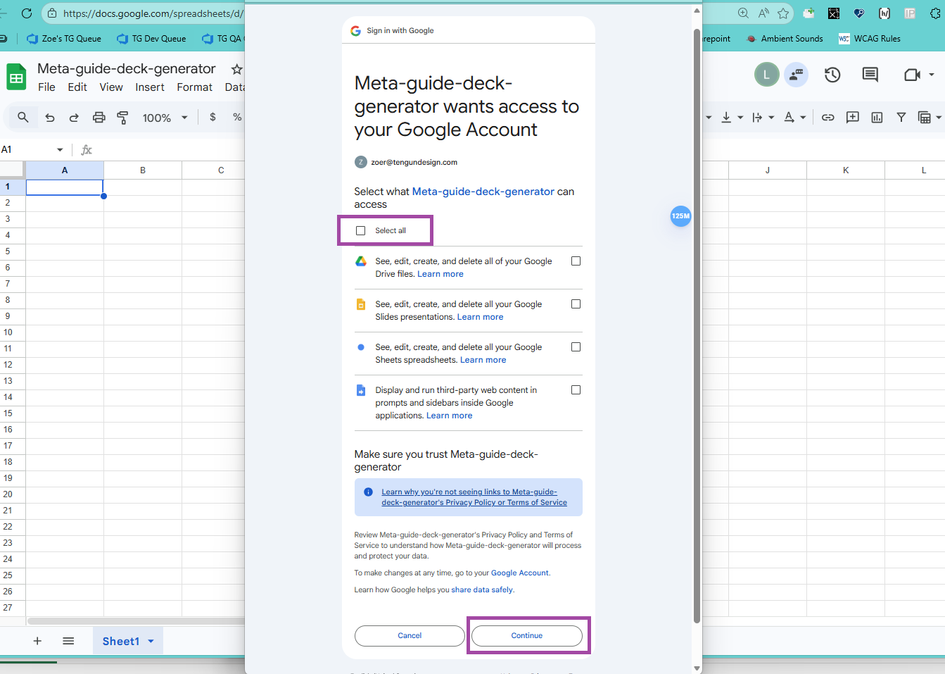Open the comments panel icon

click(870, 75)
